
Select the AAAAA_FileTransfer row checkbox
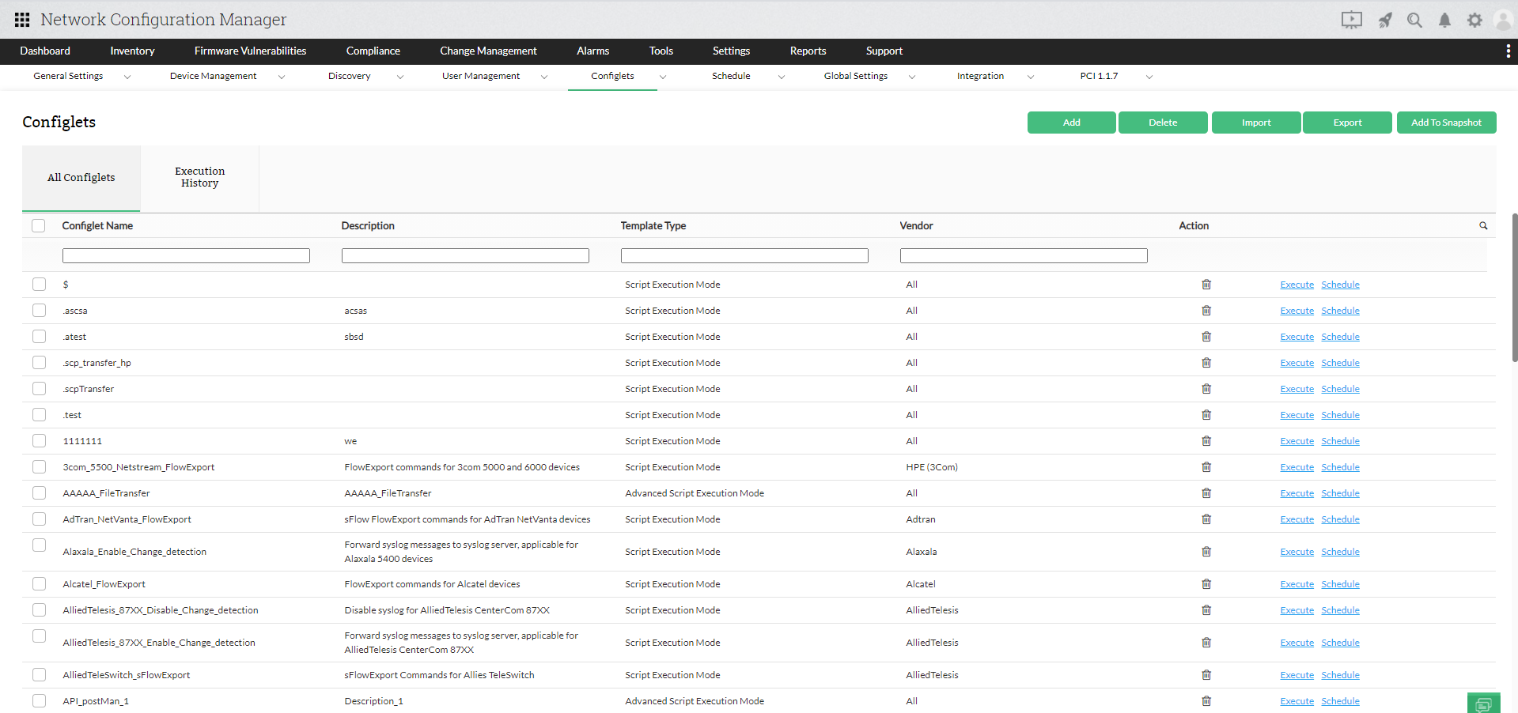pyautogui.click(x=39, y=492)
